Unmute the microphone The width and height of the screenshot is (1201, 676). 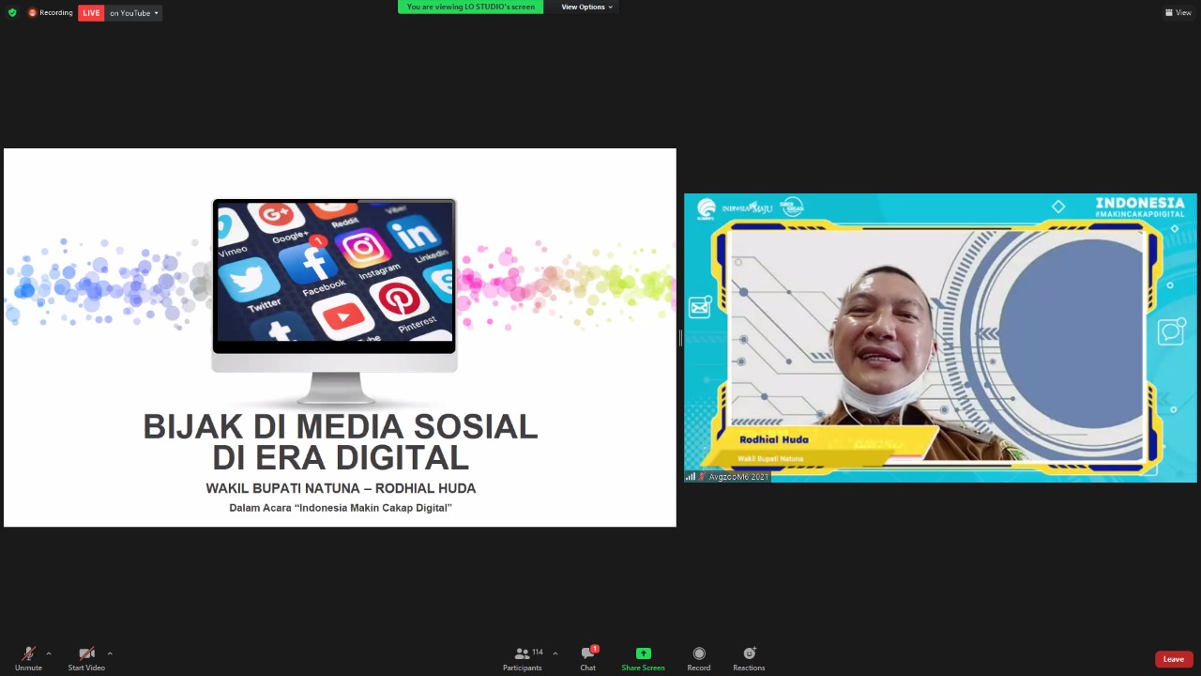coord(28,657)
